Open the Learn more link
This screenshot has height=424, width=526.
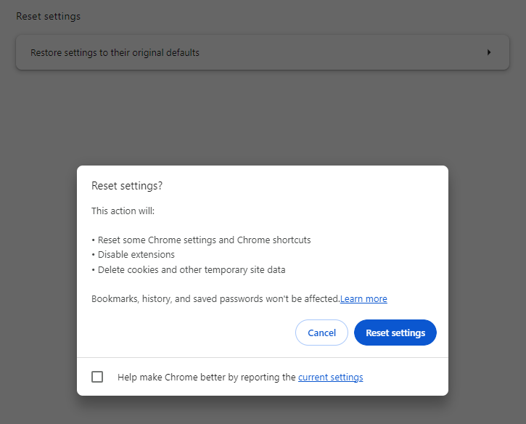point(363,298)
